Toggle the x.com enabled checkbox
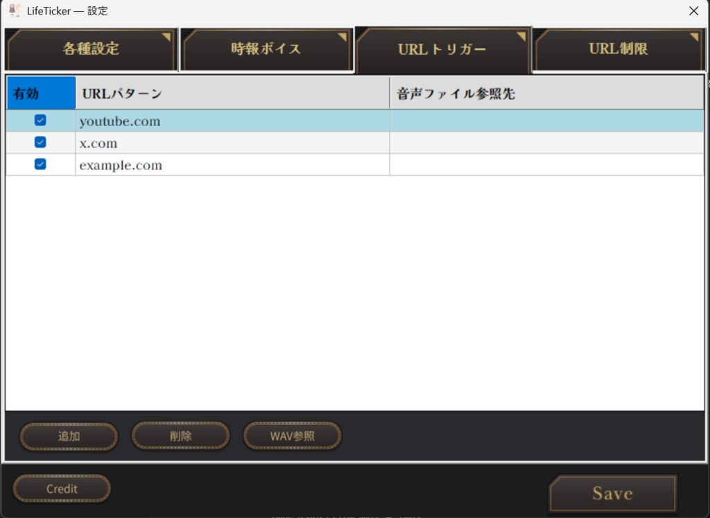The width and height of the screenshot is (710, 518). [x=40, y=142]
